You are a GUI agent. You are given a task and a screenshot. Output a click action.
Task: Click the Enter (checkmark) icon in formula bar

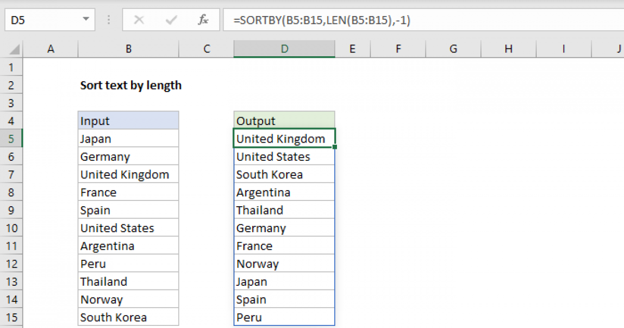170,20
